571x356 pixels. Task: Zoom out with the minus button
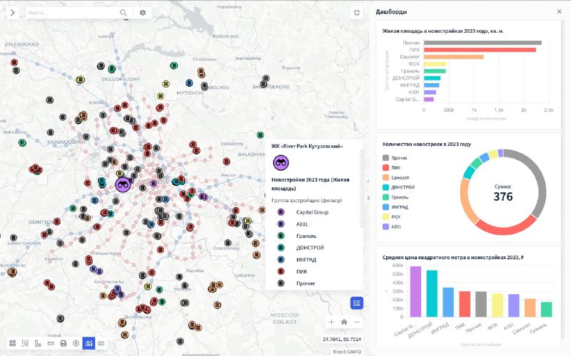click(x=357, y=322)
